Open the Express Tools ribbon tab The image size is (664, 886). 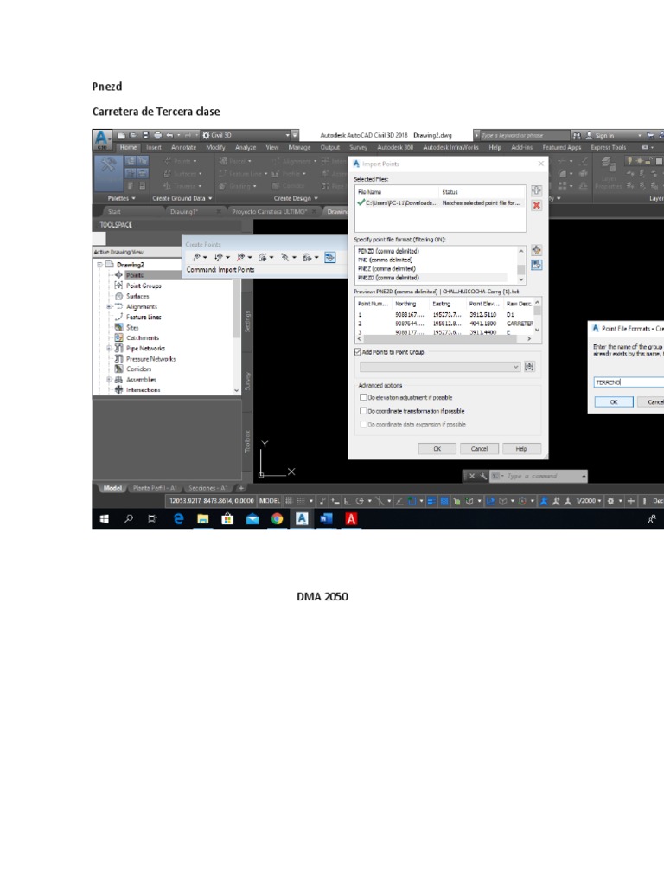coord(608,147)
